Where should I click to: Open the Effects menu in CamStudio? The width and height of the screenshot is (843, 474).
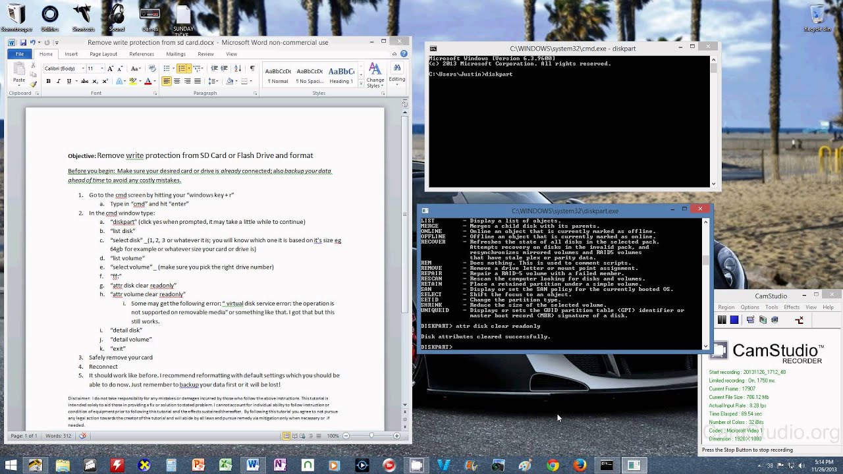[x=792, y=307]
